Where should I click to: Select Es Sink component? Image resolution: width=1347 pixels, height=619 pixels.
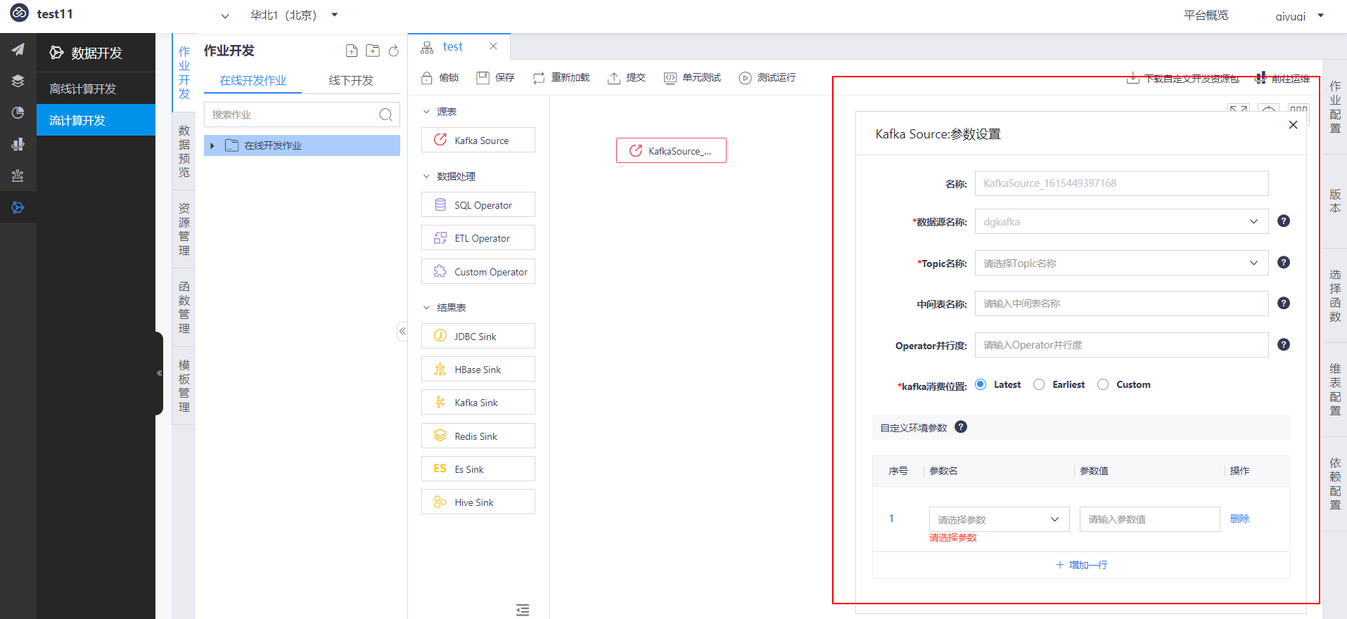(478, 469)
